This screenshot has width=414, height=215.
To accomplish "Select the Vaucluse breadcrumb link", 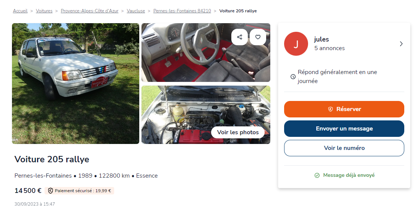I will point(136,11).
